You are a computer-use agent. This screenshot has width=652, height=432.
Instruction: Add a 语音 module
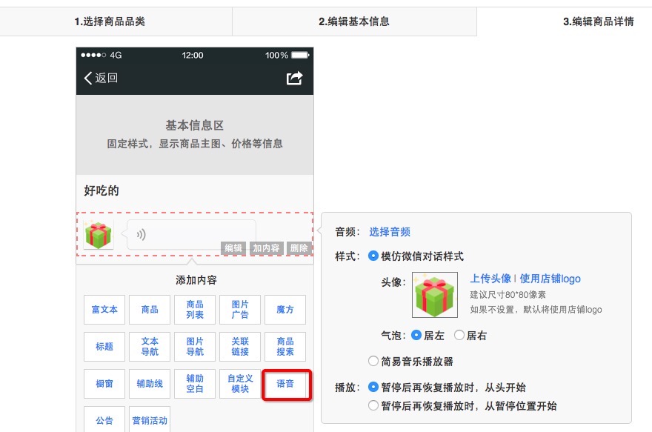click(285, 384)
